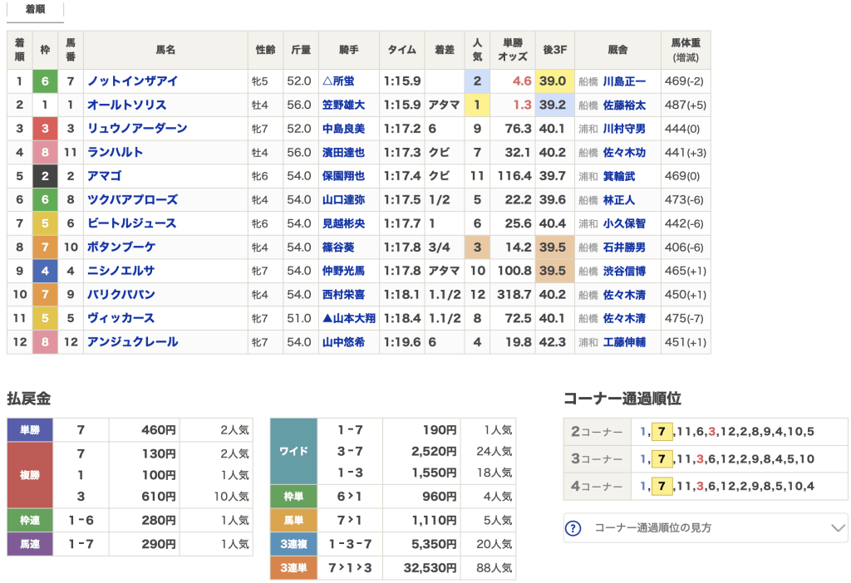Open trainer 小久保智 page

[624, 223]
